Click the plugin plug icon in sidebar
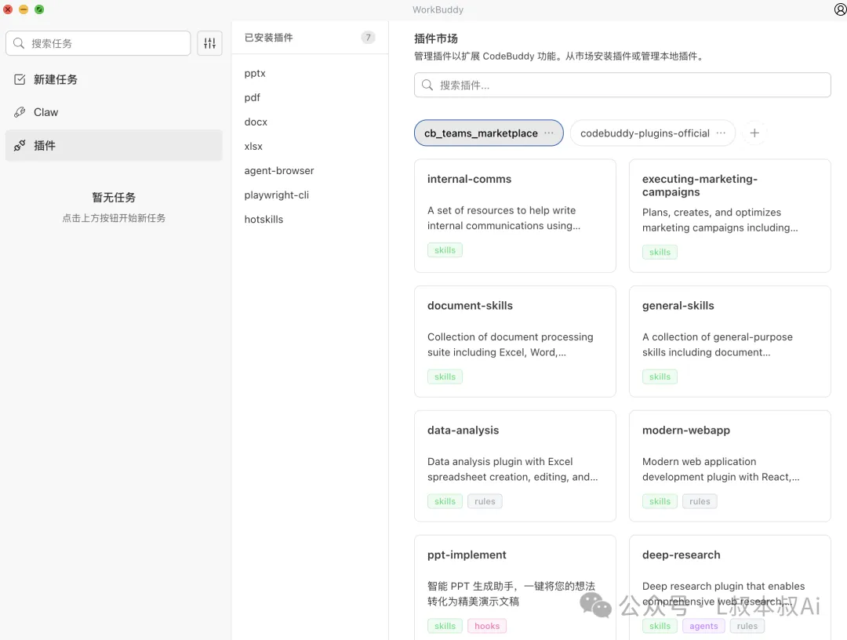847x640 pixels. pyautogui.click(x=20, y=145)
